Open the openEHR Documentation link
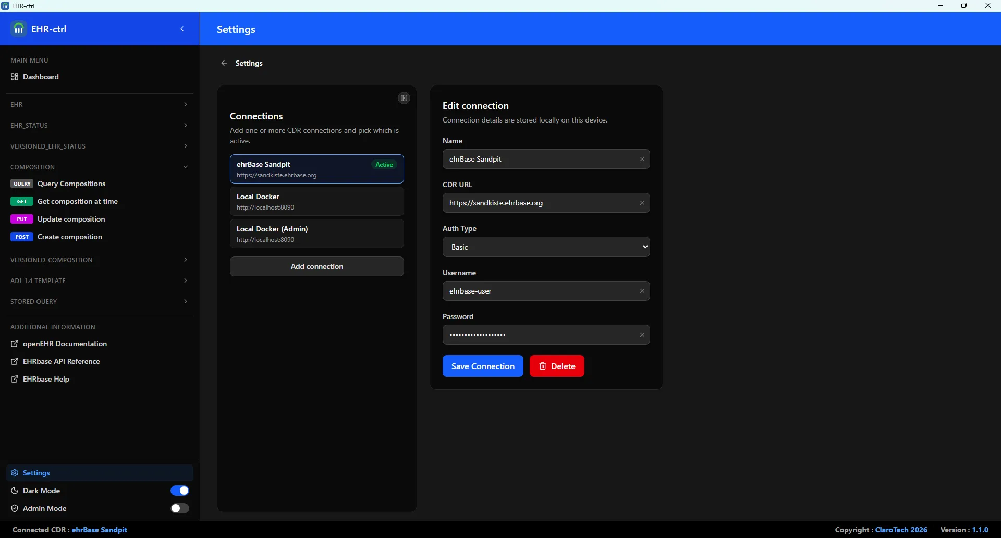This screenshot has height=538, width=1001. [x=100, y=344]
